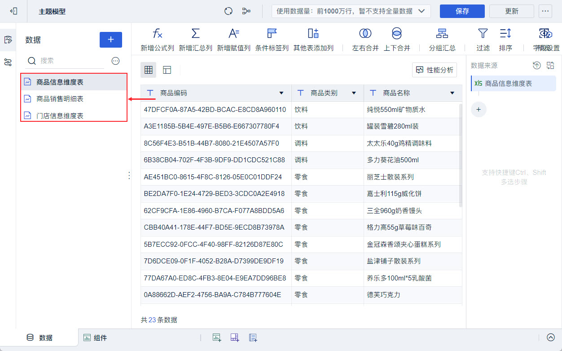The height and width of the screenshot is (351, 562).
Task: Click 其他表添加列 toolbar item
Action: tap(313, 40)
